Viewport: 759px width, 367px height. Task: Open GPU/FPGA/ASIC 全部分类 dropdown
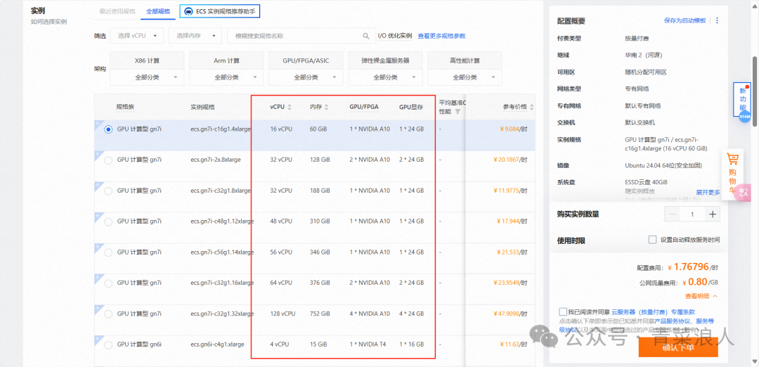pyautogui.click(x=306, y=77)
